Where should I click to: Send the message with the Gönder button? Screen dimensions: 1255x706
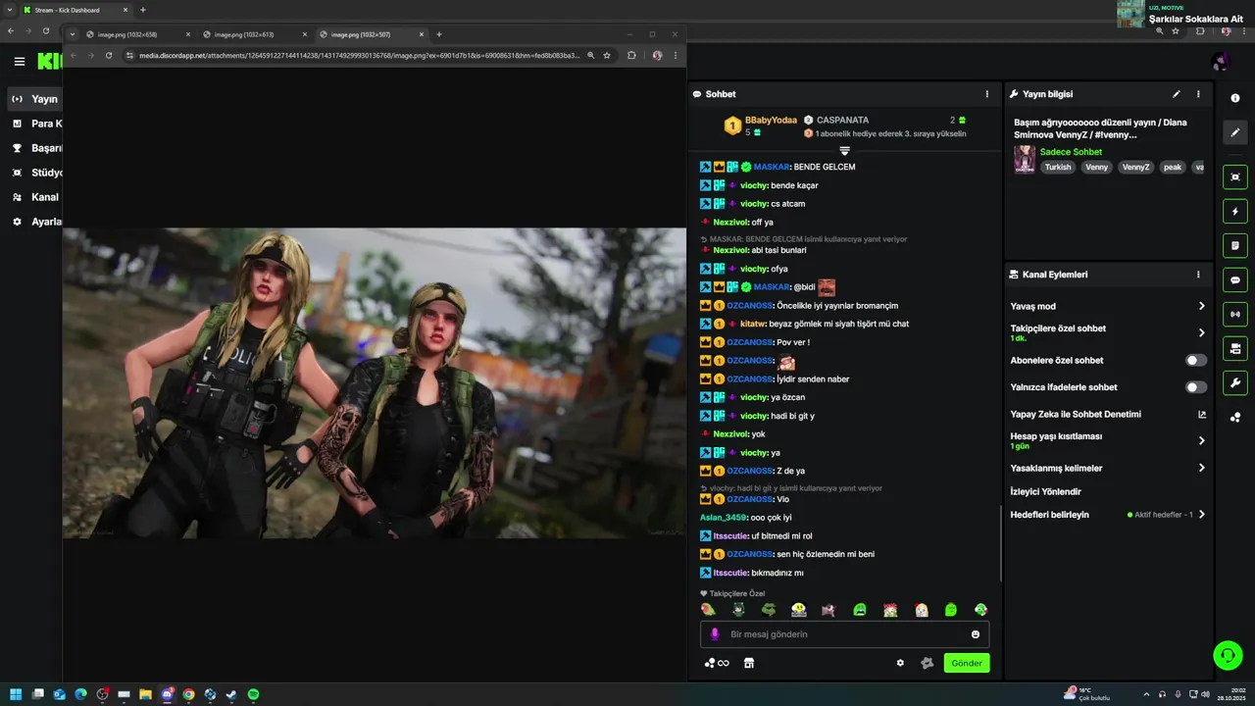(966, 663)
